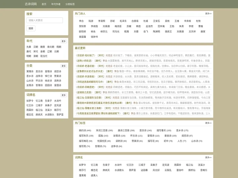
Task: Open poet 李商隐 in 热门诗人
Action: [x=95, y=26]
